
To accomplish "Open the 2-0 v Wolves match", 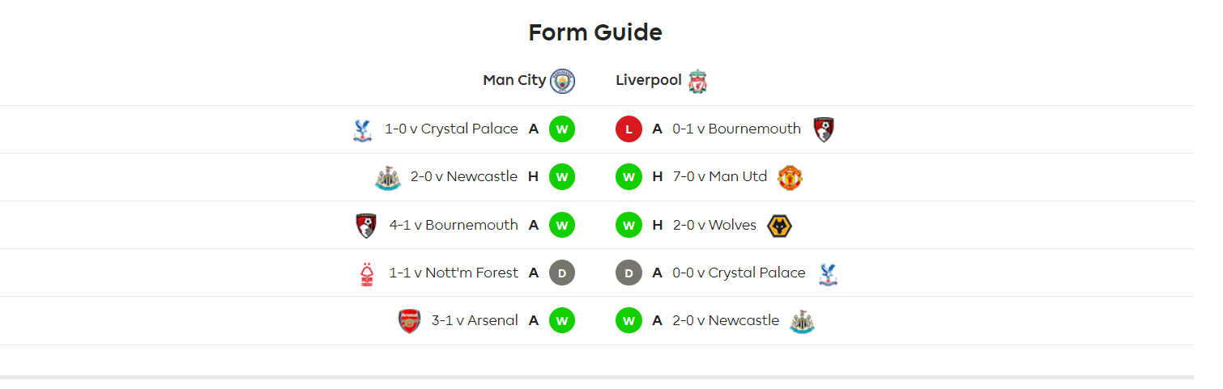I will [x=714, y=225].
